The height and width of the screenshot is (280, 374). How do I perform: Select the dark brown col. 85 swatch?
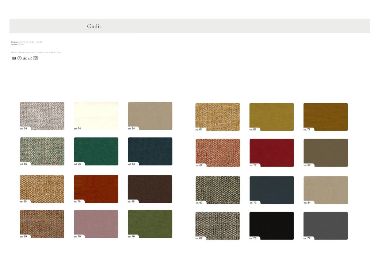(x=150, y=189)
